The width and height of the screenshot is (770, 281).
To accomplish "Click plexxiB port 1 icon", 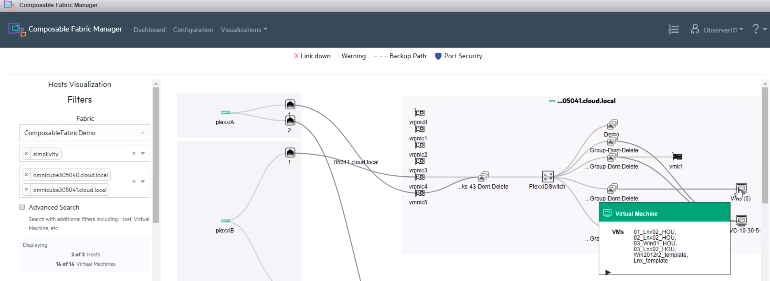I will click(290, 153).
